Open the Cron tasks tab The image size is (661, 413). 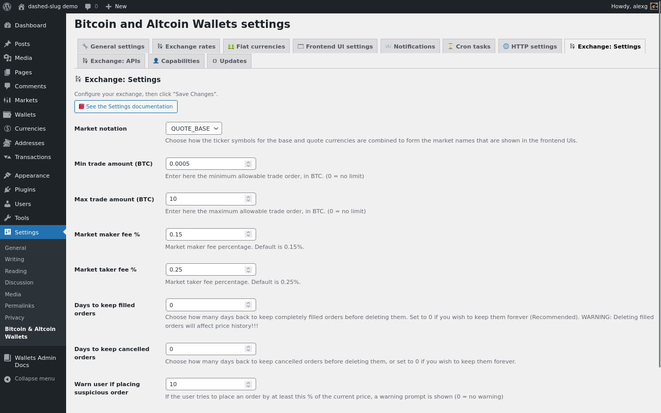click(469, 46)
